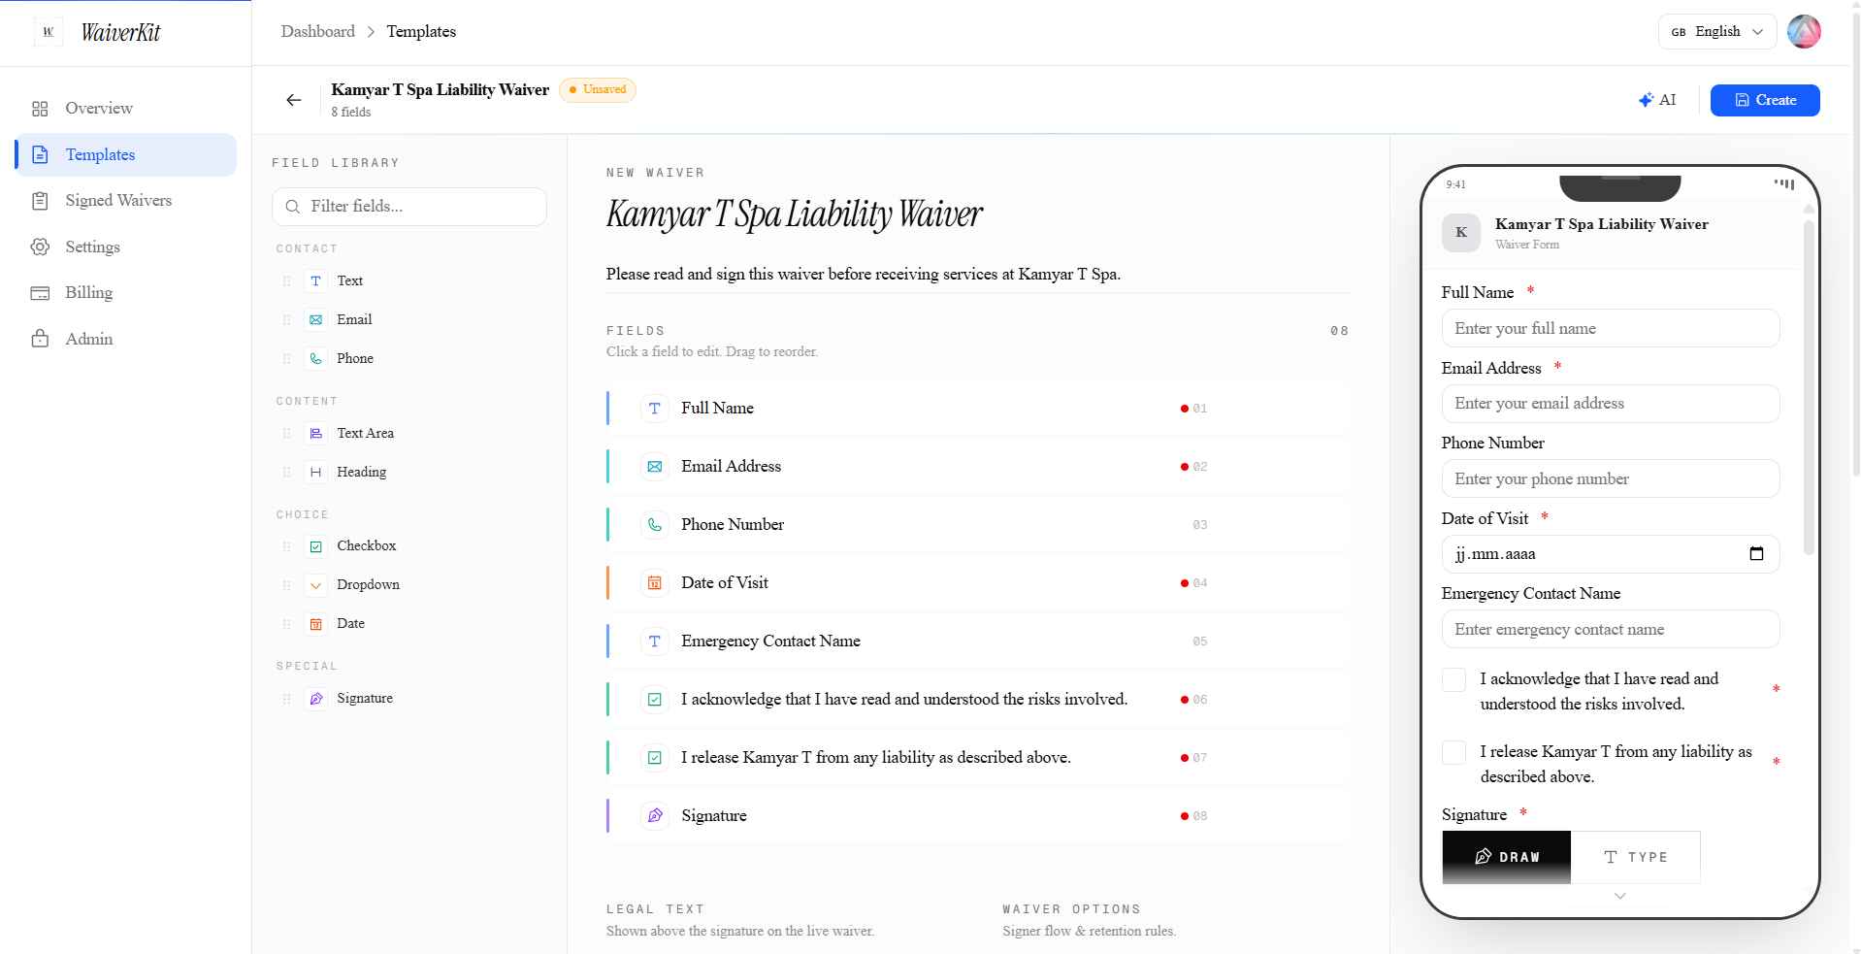Add the Dropdown field type from library
Screen dimensions: 1861x954
click(409, 585)
